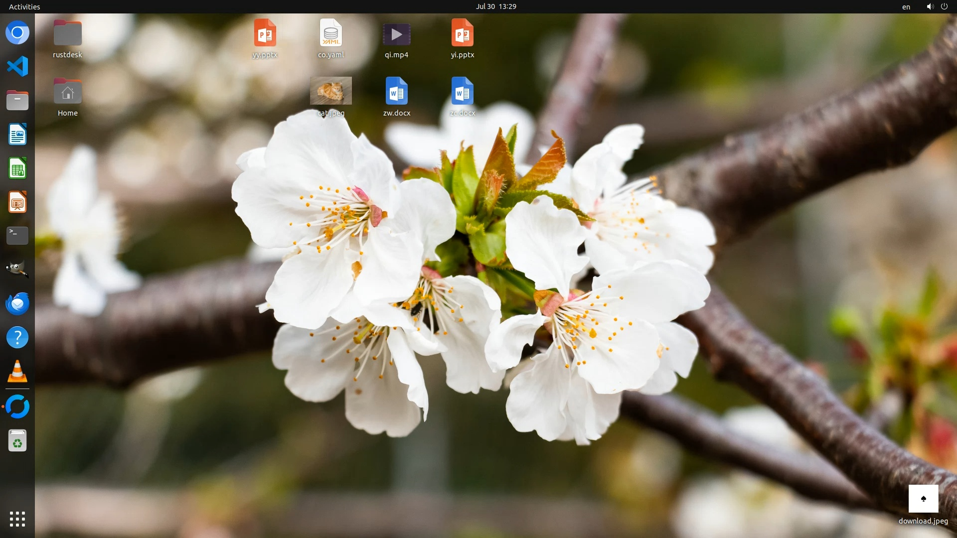Open the Terminal dock icon
This screenshot has width=957, height=538.
17,236
